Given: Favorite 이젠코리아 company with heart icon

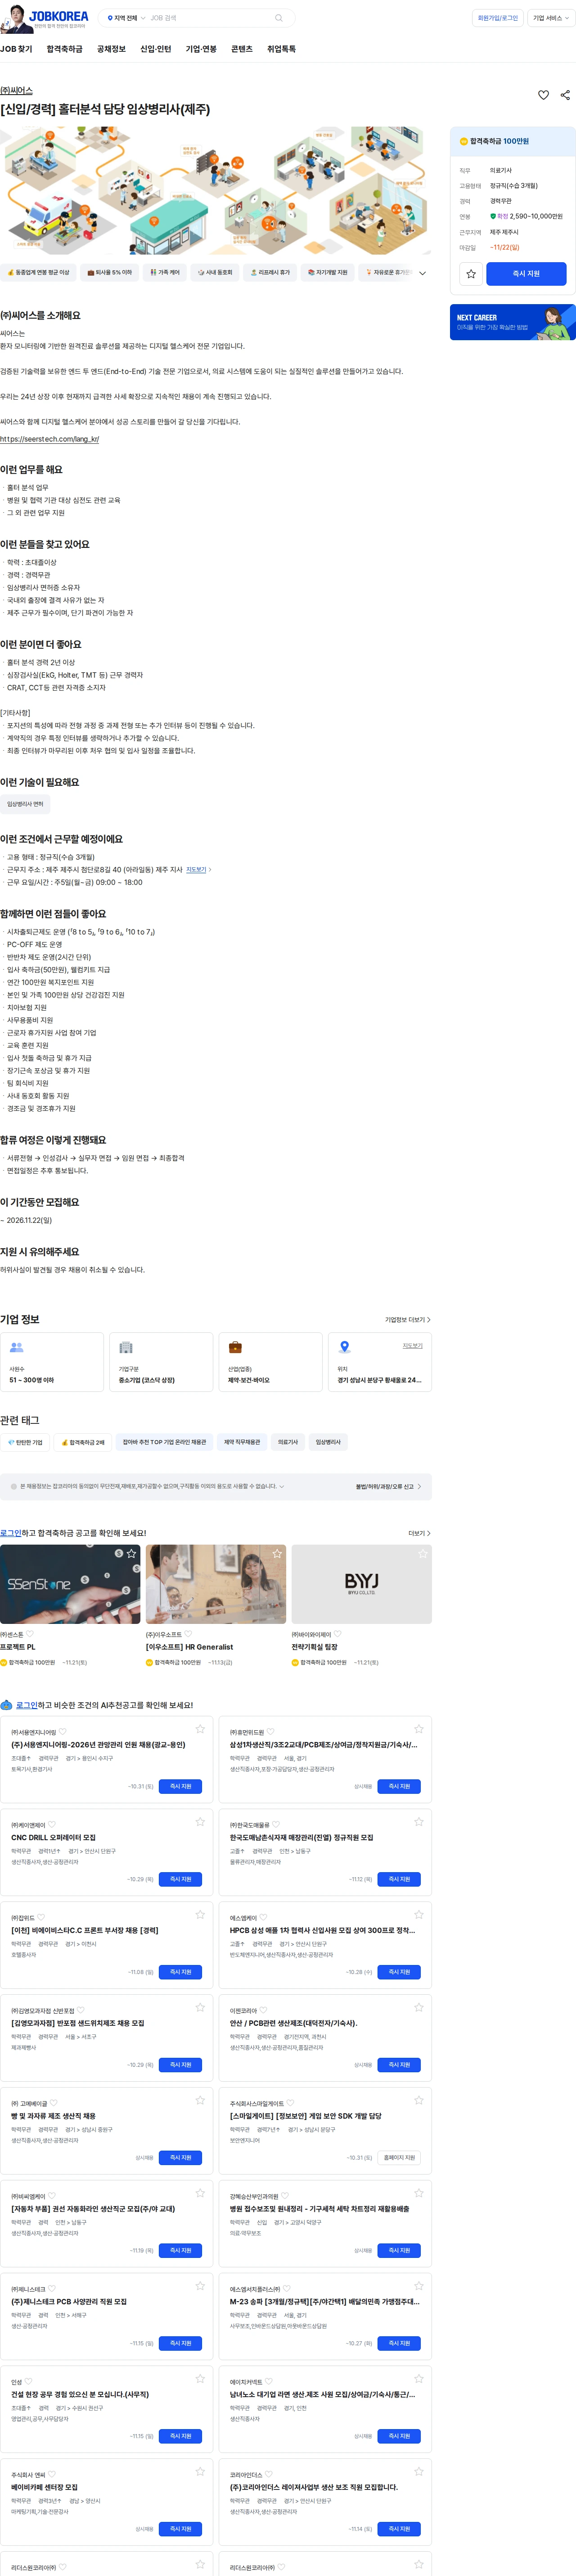Looking at the screenshot, I should click(265, 2010).
